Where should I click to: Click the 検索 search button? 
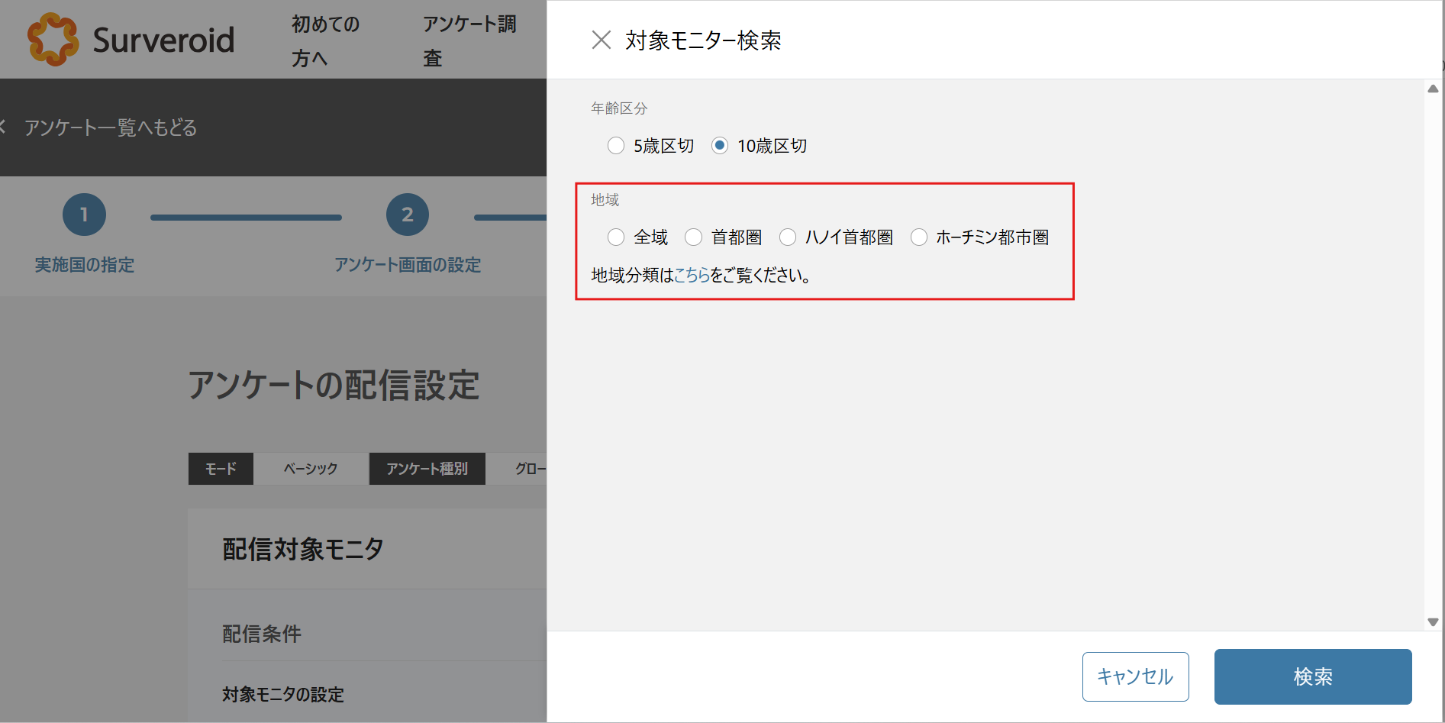click(1312, 676)
